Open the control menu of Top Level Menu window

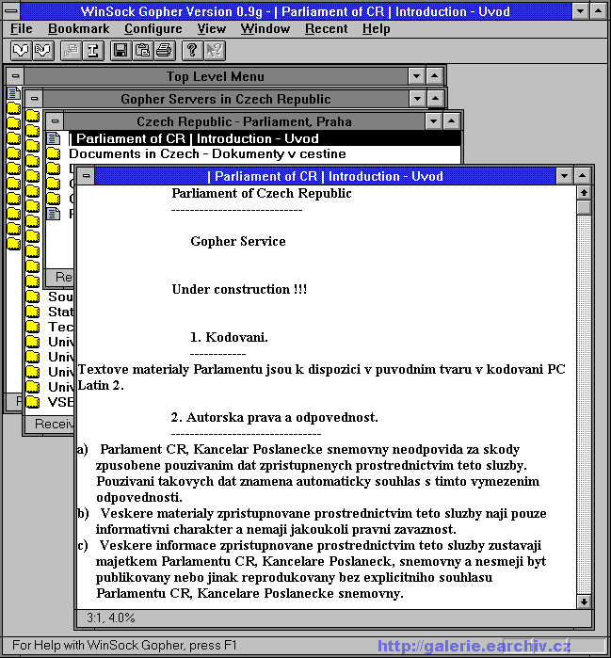click(15, 76)
